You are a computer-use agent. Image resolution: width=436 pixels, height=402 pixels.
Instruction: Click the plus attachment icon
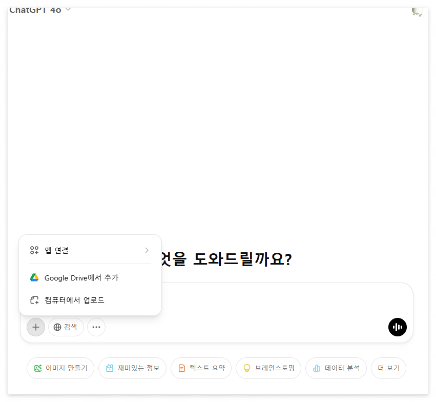(x=35, y=327)
